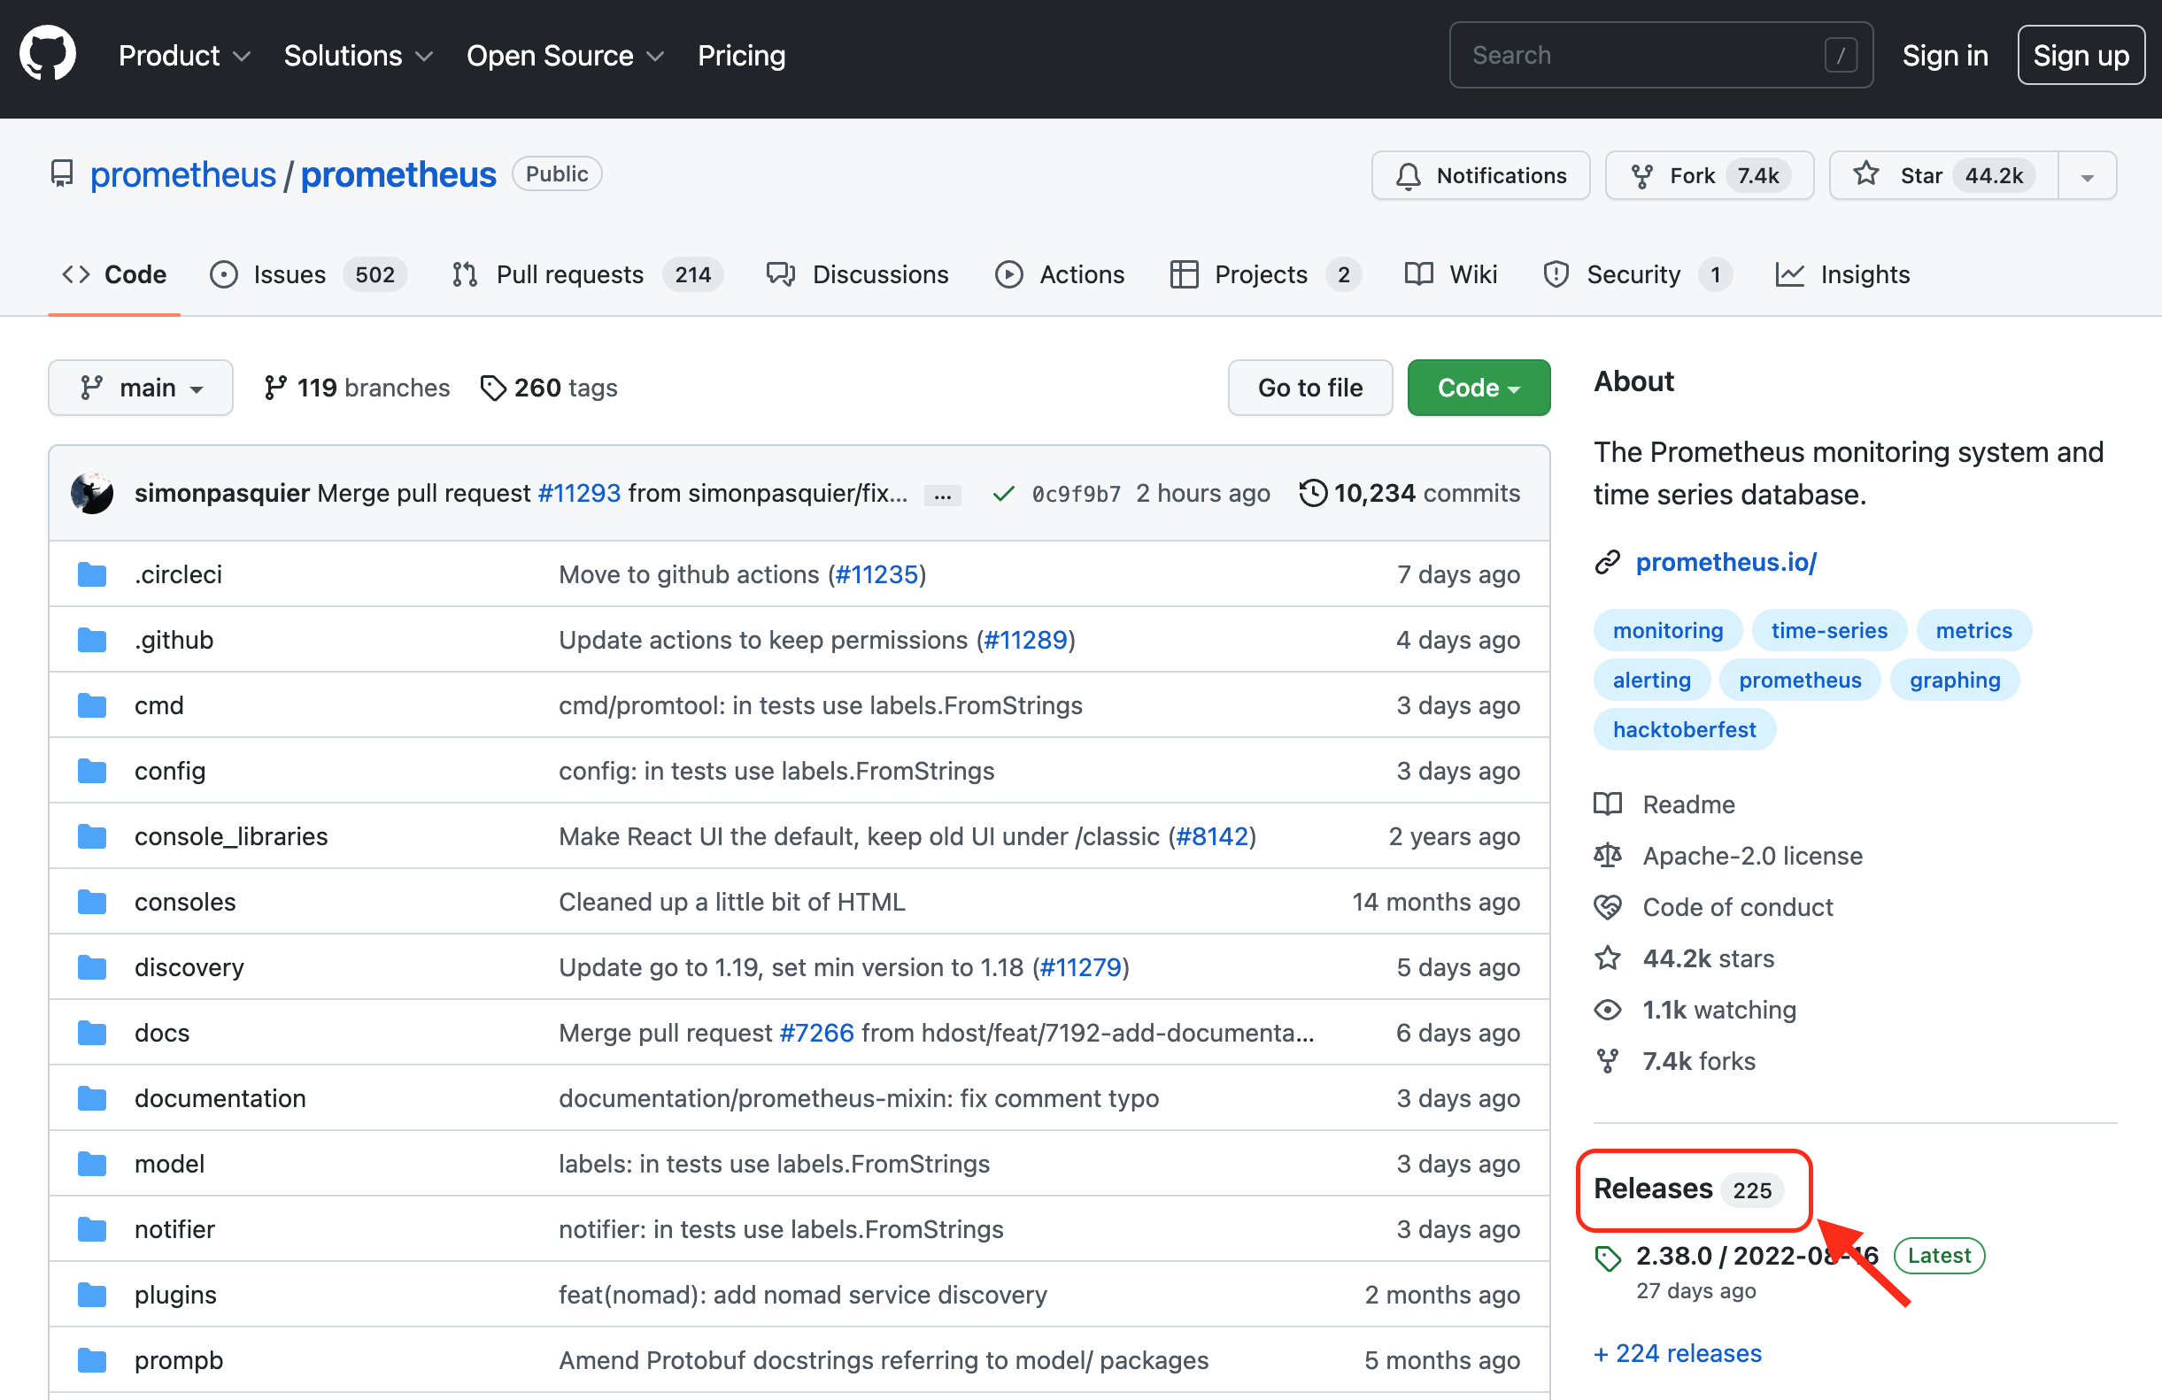Click the 44.2k stars link

tap(1708, 958)
